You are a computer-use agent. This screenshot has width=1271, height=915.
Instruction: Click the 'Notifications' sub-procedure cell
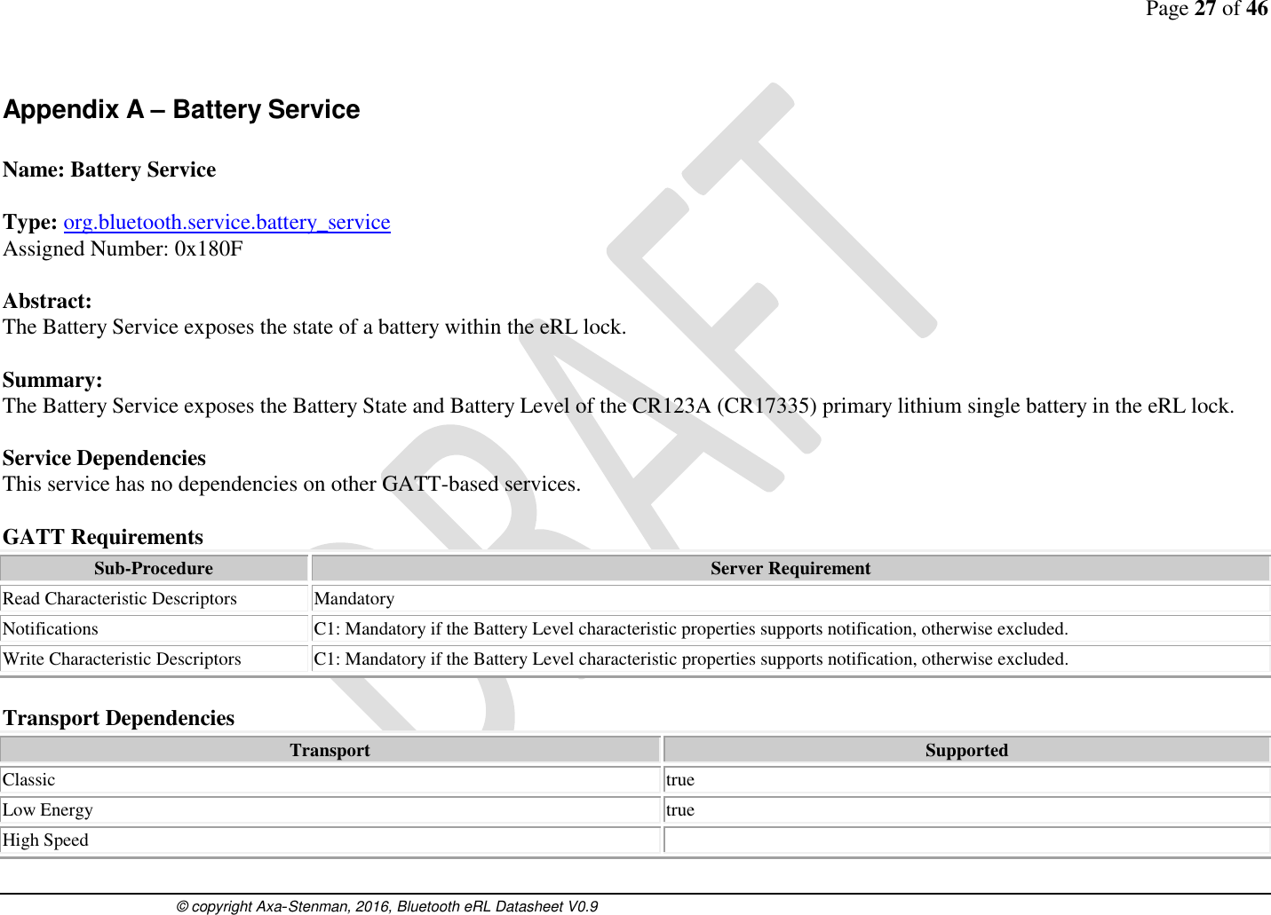click(154, 628)
